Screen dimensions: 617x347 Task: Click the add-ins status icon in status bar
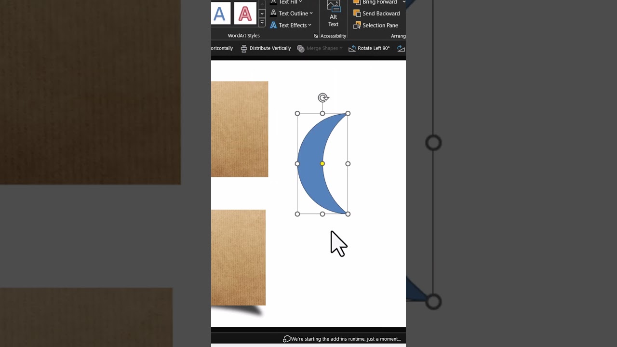click(286, 339)
